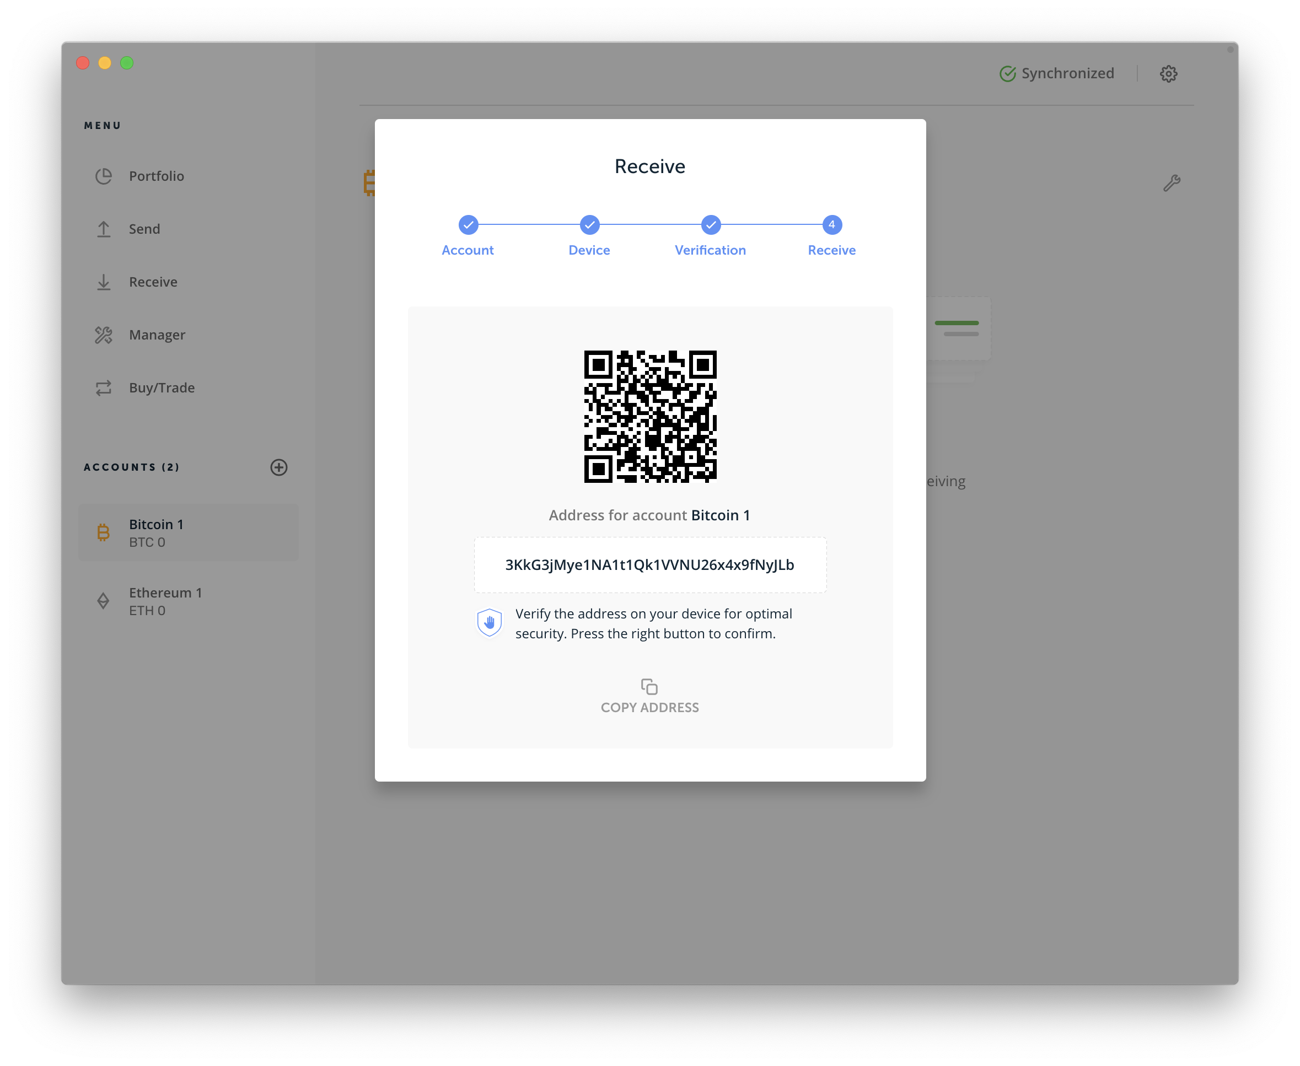Image resolution: width=1300 pixels, height=1066 pixels.
Task: Open settings via the gear icon
Action: (1168, 74)
